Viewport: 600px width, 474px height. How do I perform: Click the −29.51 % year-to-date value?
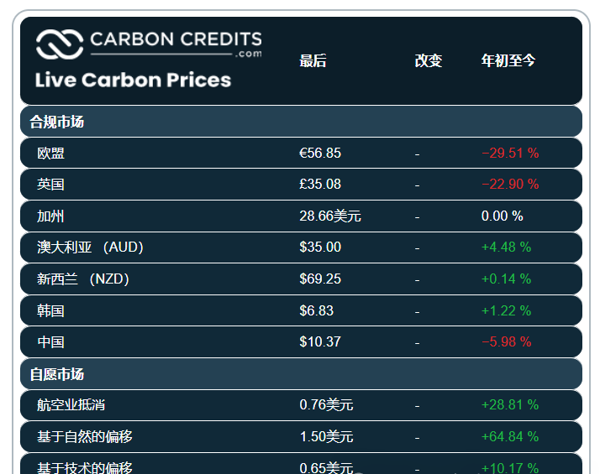tap(510, 153)
